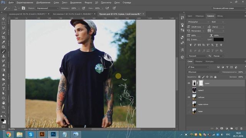Toggle All Caps in Character panel
Image resolution: width=246 pixels, height=138 pixels.
[199, 45]
